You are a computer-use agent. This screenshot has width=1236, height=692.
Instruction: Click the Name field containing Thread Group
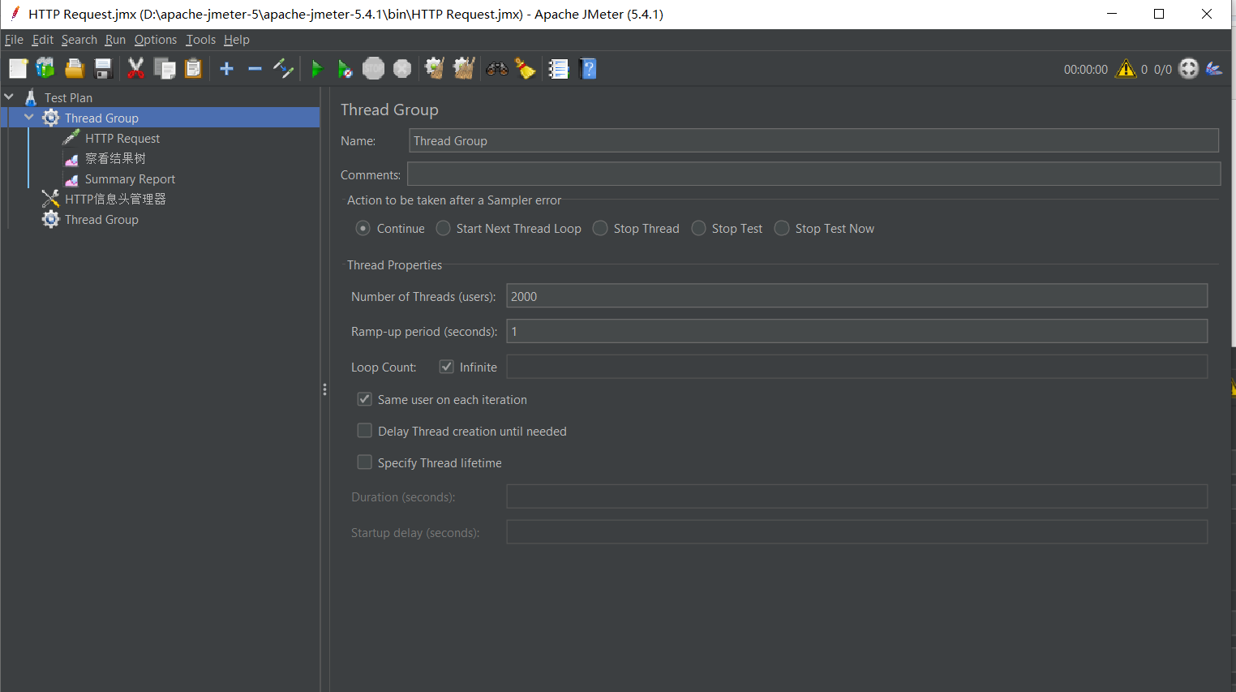pos(813,140)
